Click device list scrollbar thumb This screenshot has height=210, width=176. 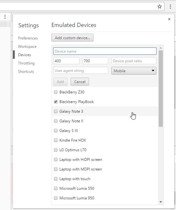point(161,89)
